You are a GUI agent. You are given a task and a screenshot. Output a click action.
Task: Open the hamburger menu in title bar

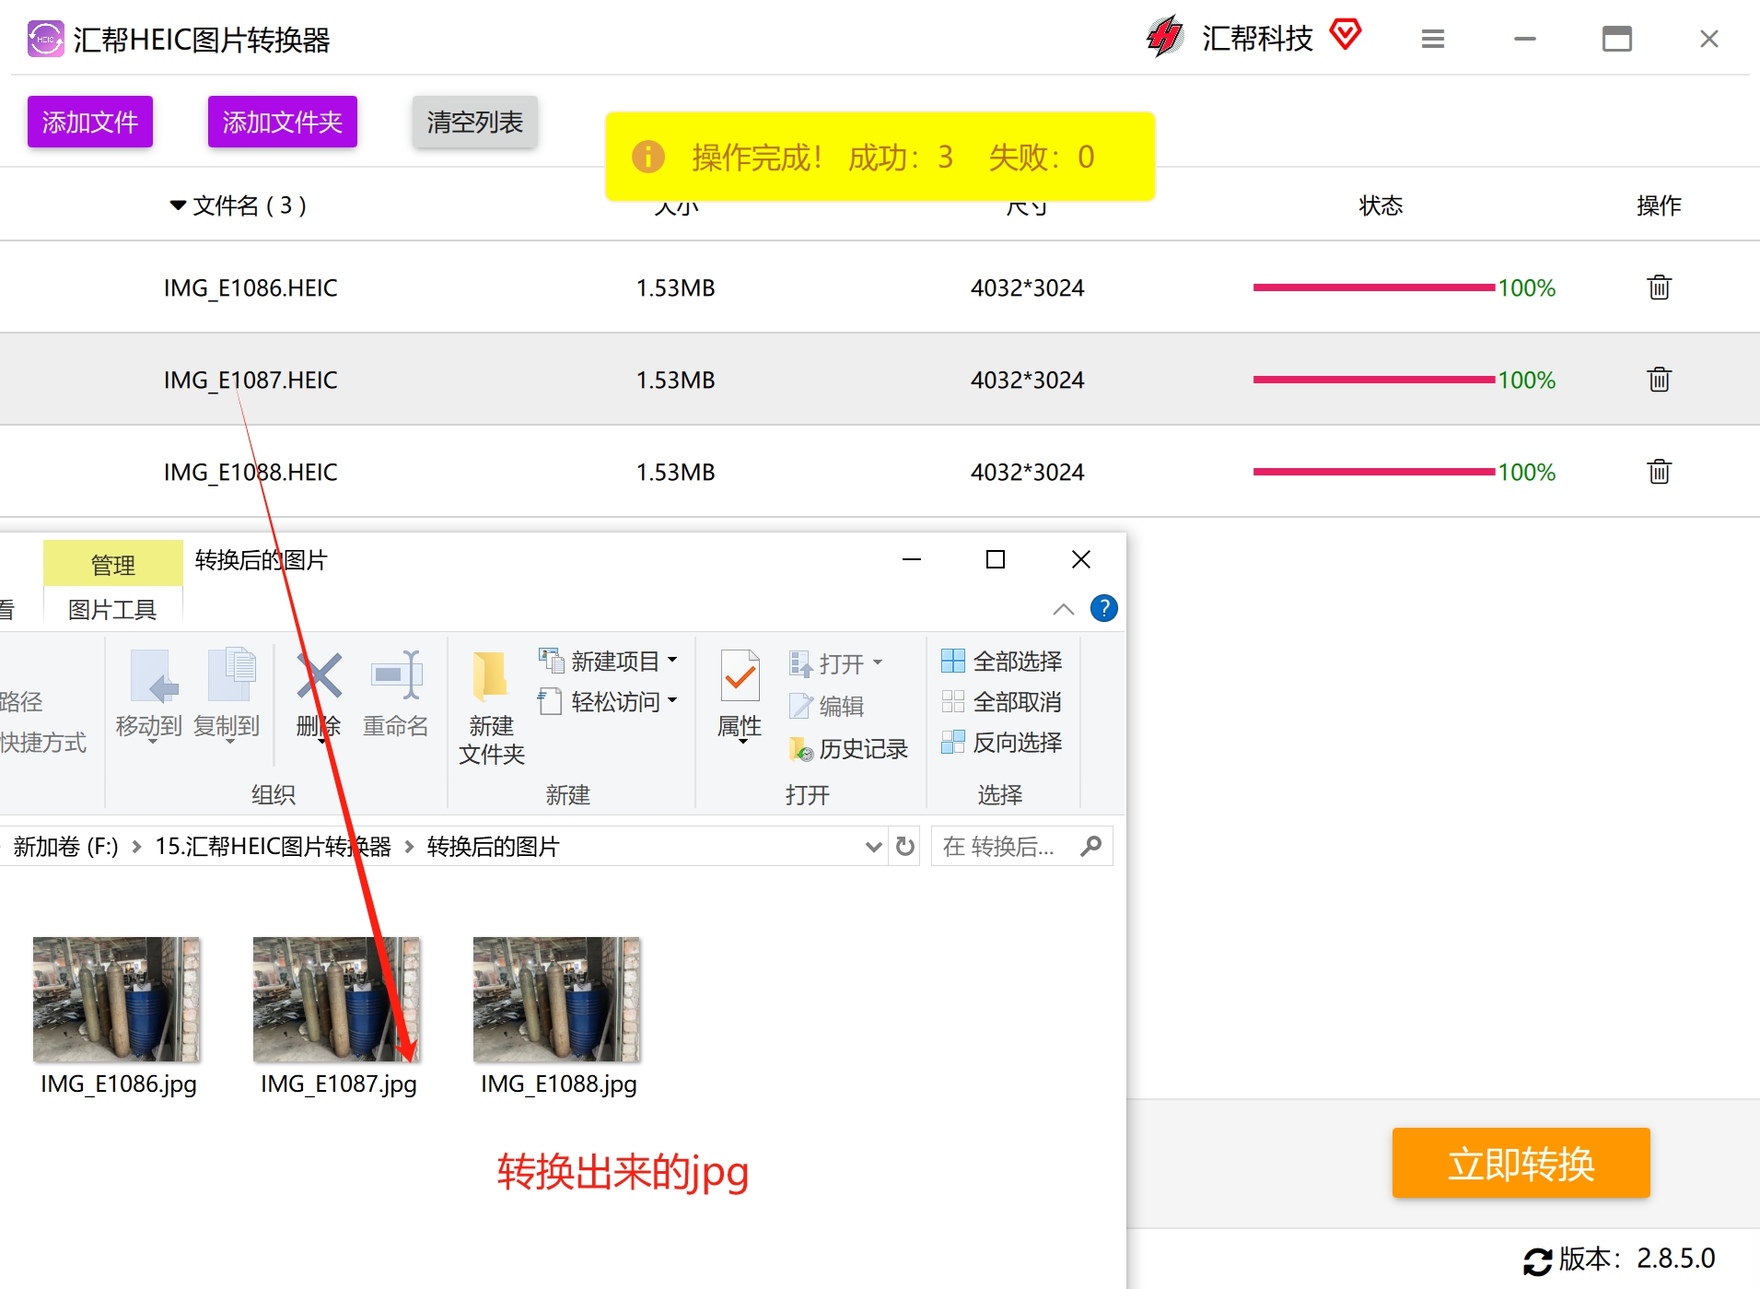pyautogui.click(x=1432, y=39)
